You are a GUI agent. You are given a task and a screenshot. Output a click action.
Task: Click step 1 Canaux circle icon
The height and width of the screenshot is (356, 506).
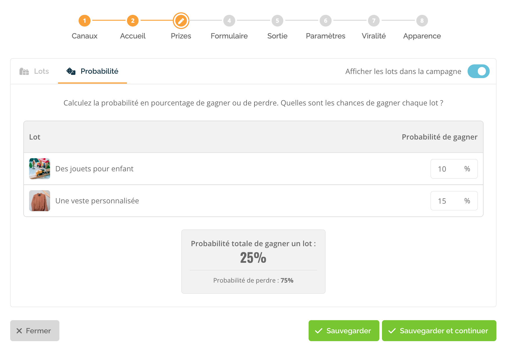84,21
